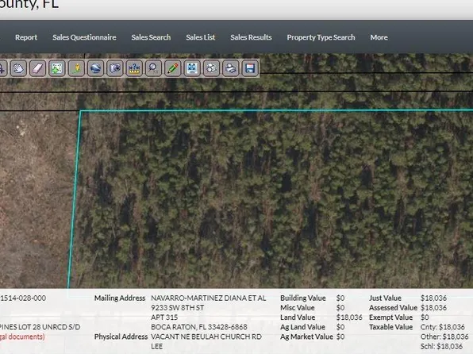This screenshot has height=354, width=473.
Task: Select the measure distance ruler tool
Action: [134, 68]
